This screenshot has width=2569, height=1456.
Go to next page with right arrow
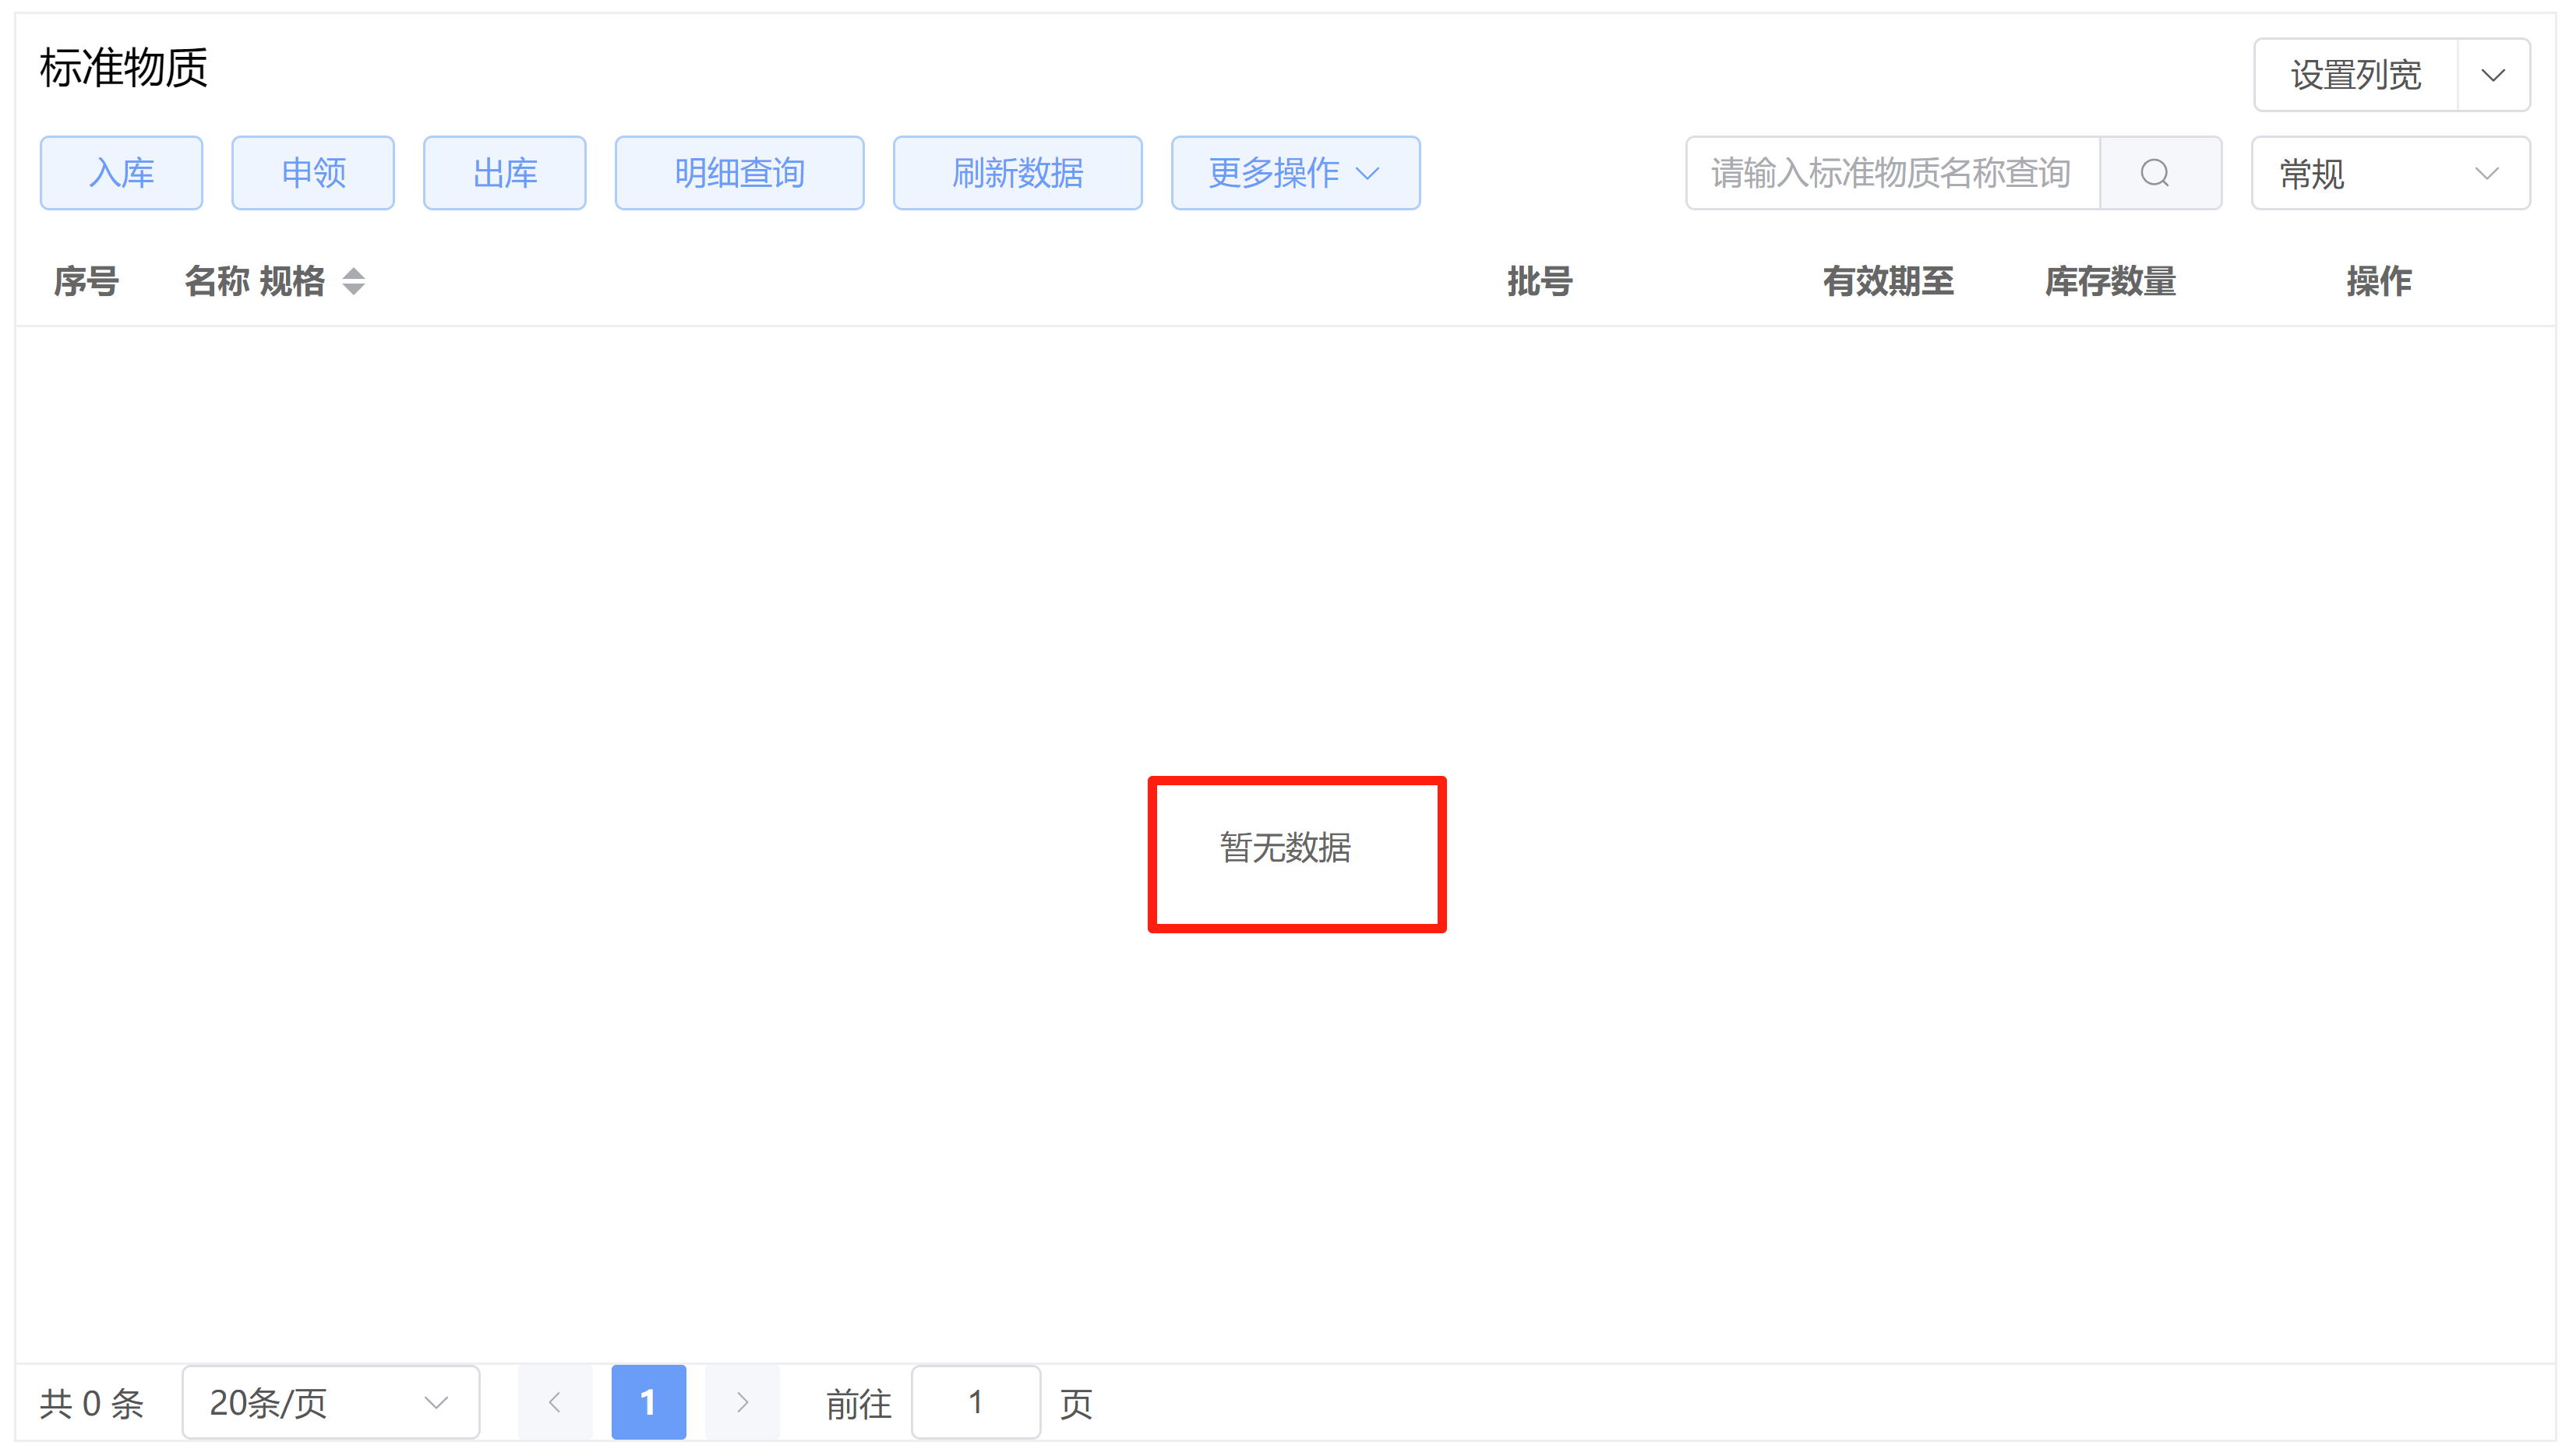pyautogui.click(x=742, y=1401)
